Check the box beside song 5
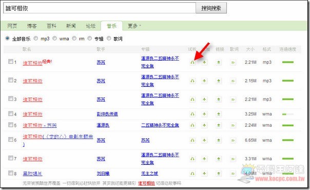310x190 pixels. (x=11, y=125)
